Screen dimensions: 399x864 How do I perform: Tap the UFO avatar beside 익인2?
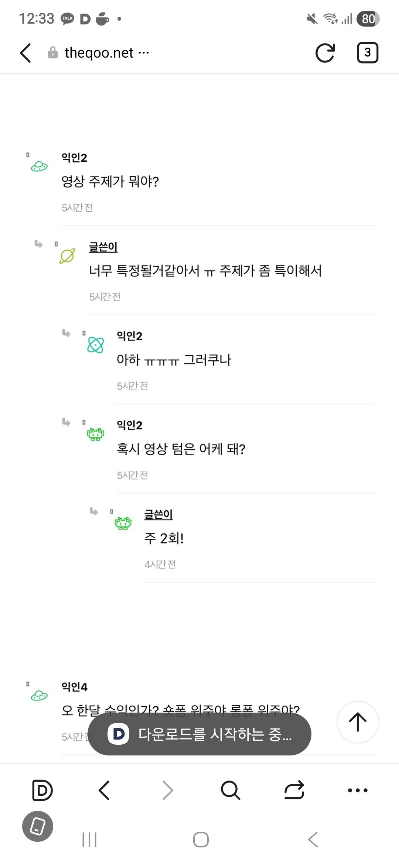(x=39, y=167)
